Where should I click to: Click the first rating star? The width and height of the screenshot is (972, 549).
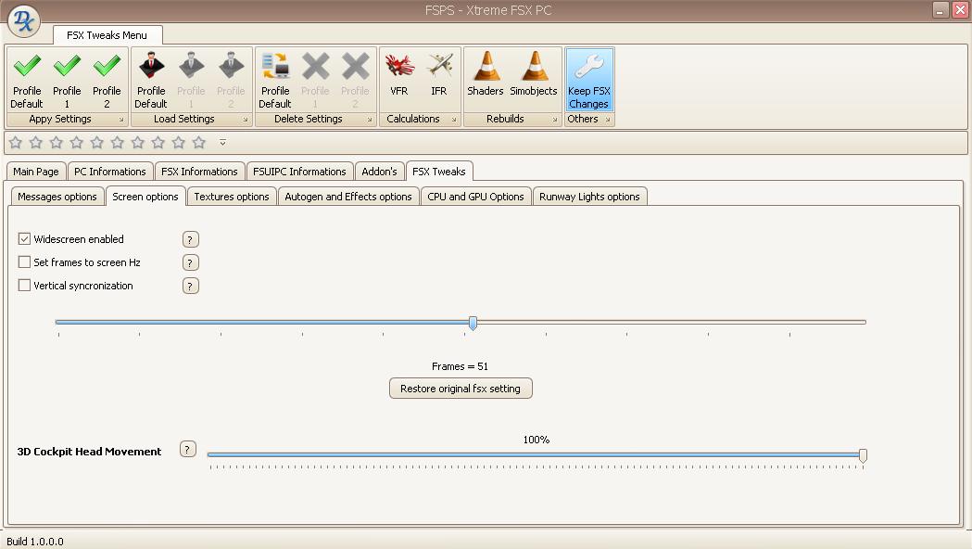pos(16,143)
